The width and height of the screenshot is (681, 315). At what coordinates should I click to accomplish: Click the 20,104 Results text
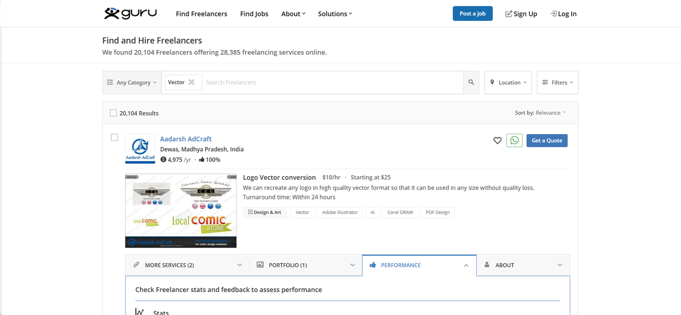tap(139, 113)
